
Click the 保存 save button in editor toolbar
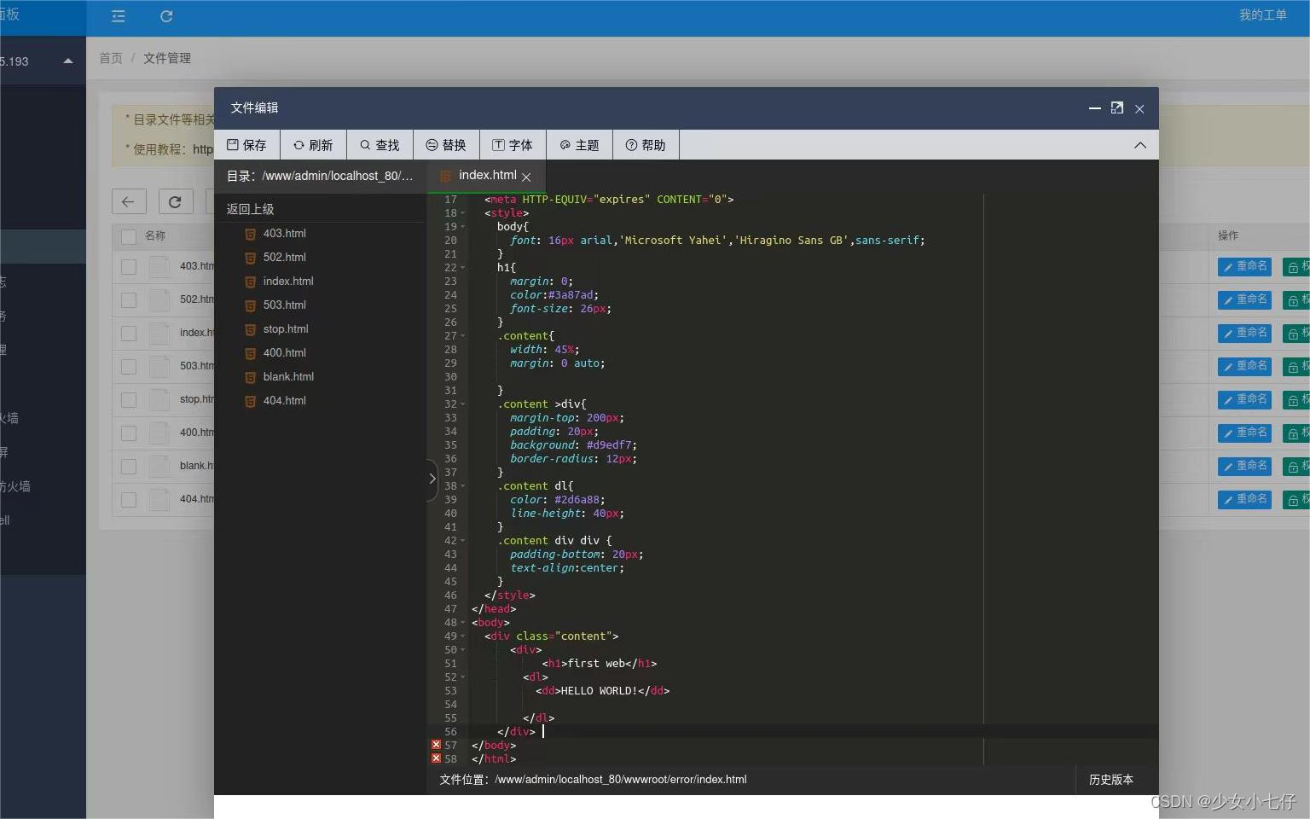coord(246,145)
